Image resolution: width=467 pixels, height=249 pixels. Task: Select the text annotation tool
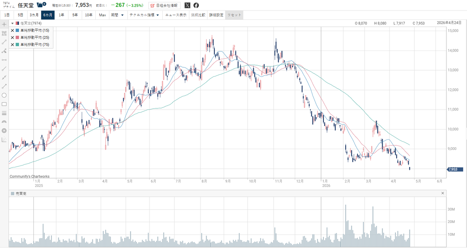4,33
